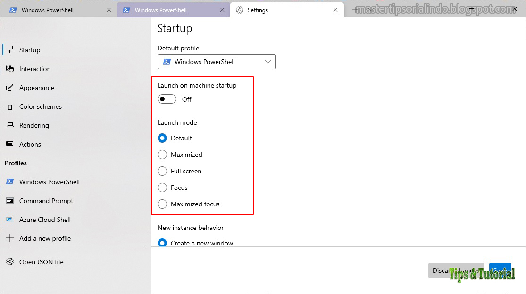This screenshot has width=526, height=294.
Task: Toggle Launch on machine startup
Action: click(x=167, y=99)
